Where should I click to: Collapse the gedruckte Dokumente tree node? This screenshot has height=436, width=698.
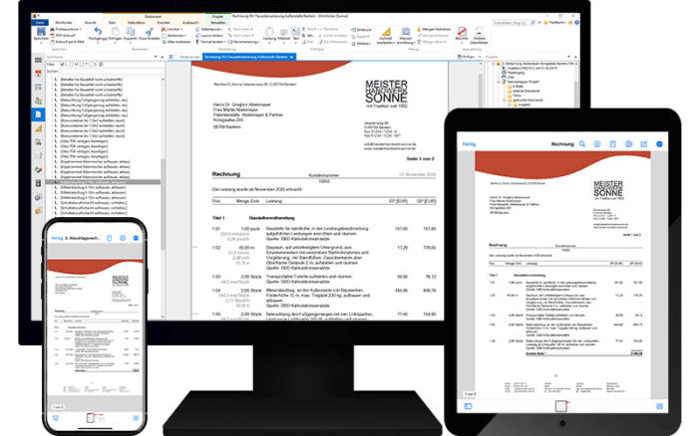tap(504, 100)
